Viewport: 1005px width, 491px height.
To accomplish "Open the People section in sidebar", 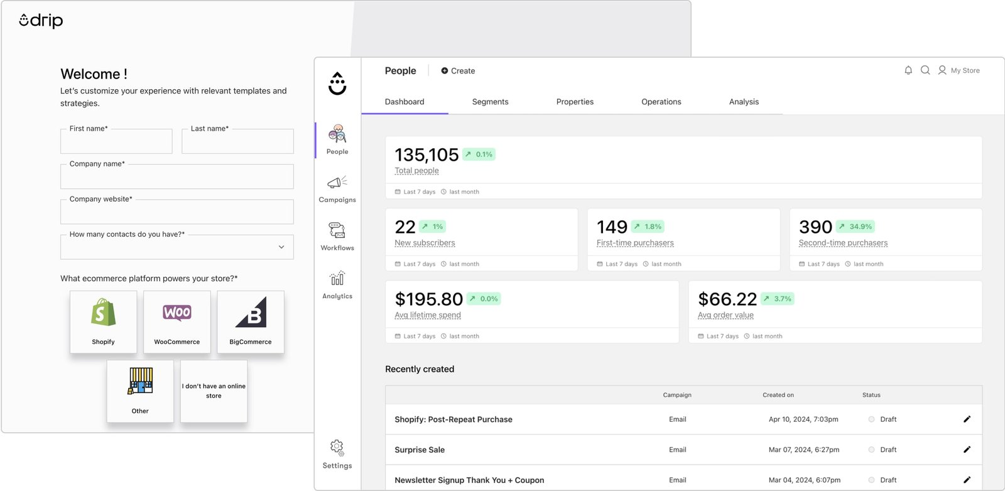I will point(337,139).
